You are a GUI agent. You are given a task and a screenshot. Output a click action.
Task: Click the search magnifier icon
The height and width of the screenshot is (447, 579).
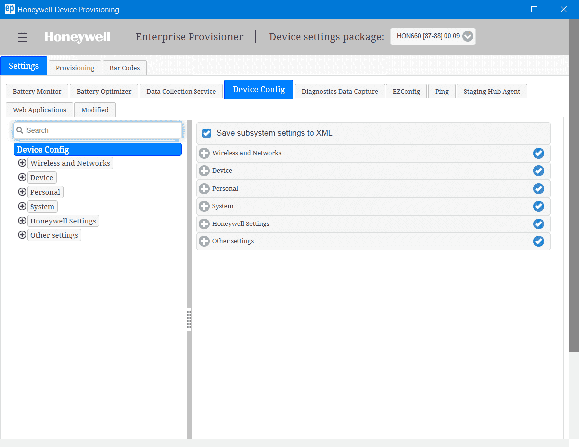click(20, 130)
